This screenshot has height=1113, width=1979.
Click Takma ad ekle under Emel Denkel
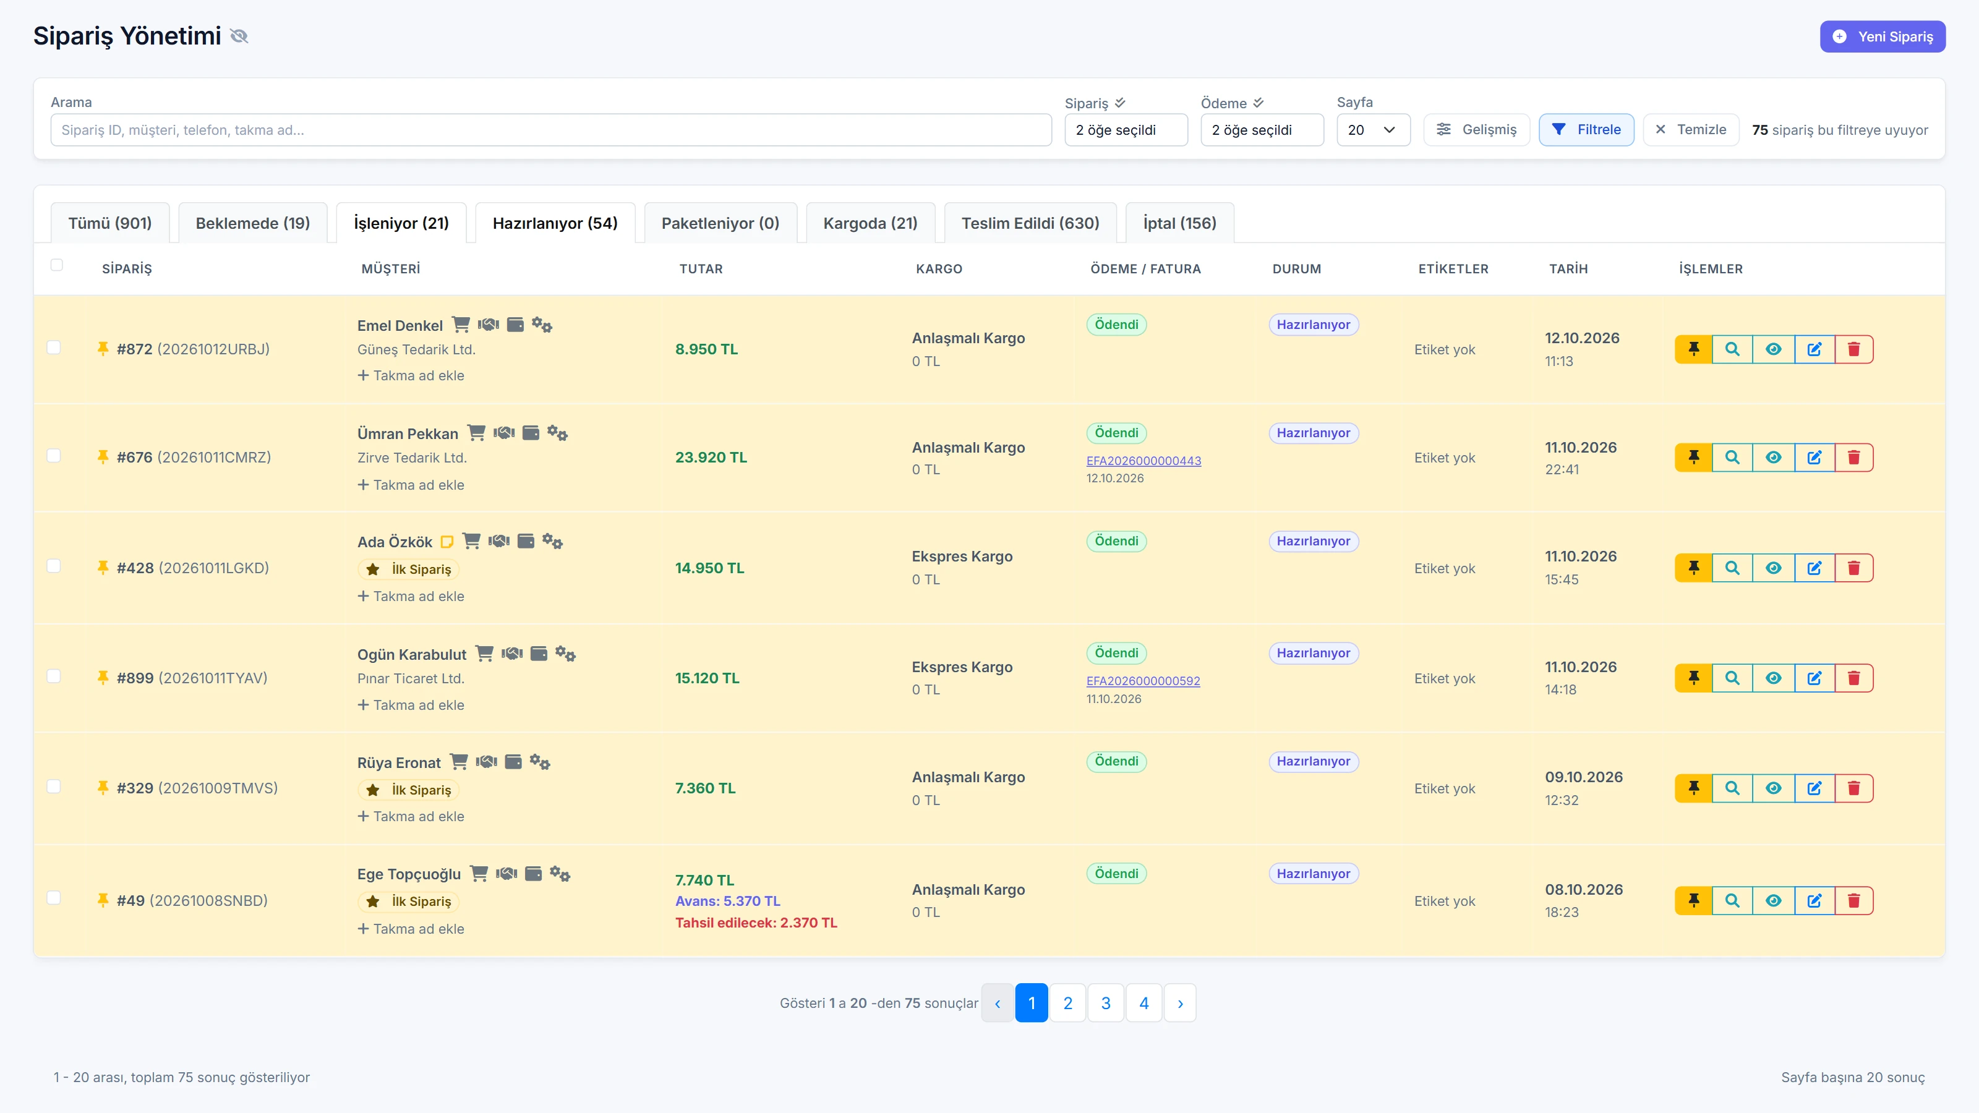[411, 375]
